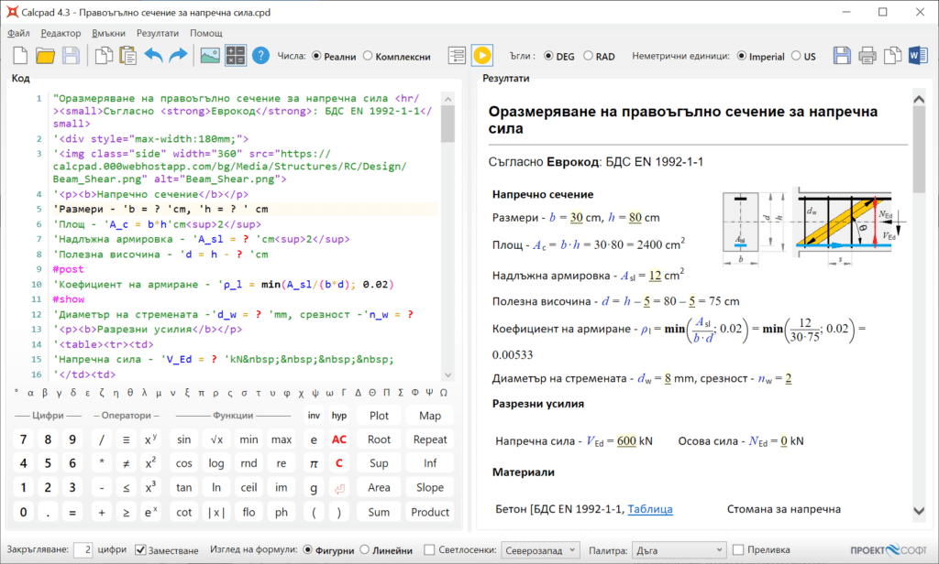Select Реални numbers option
939x564 pixels.
(334, 56)
